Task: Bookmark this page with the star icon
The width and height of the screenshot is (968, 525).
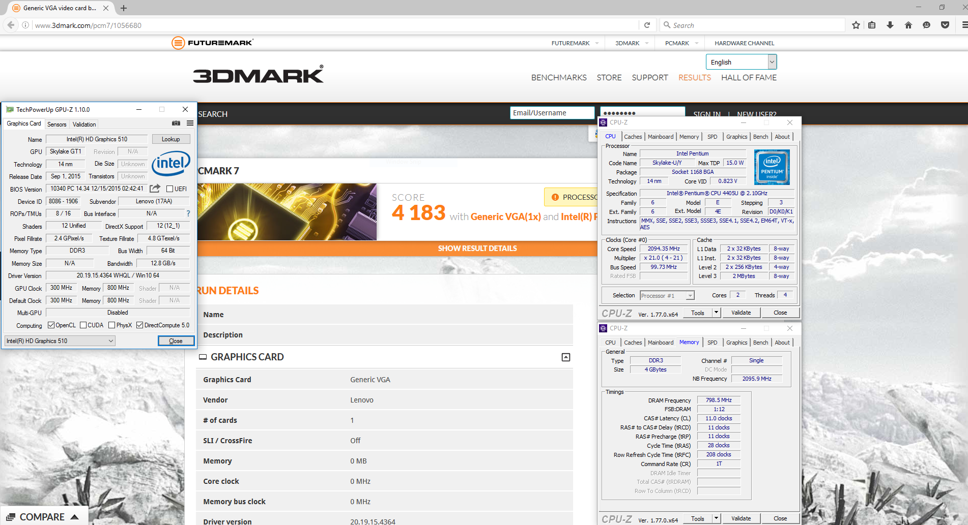Action: pyautogui.click(x=856, y=25)
